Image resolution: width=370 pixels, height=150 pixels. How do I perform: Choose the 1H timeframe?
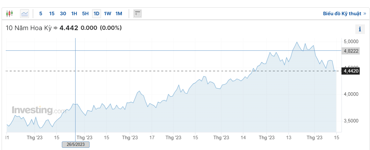coord(74,14)
